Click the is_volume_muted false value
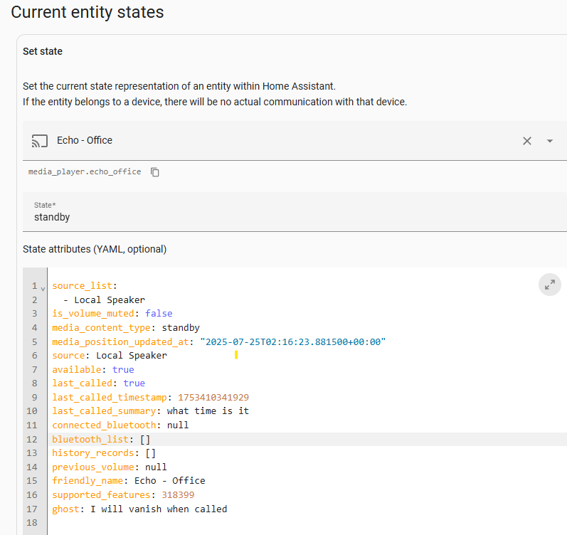 [x=159, y=313]
